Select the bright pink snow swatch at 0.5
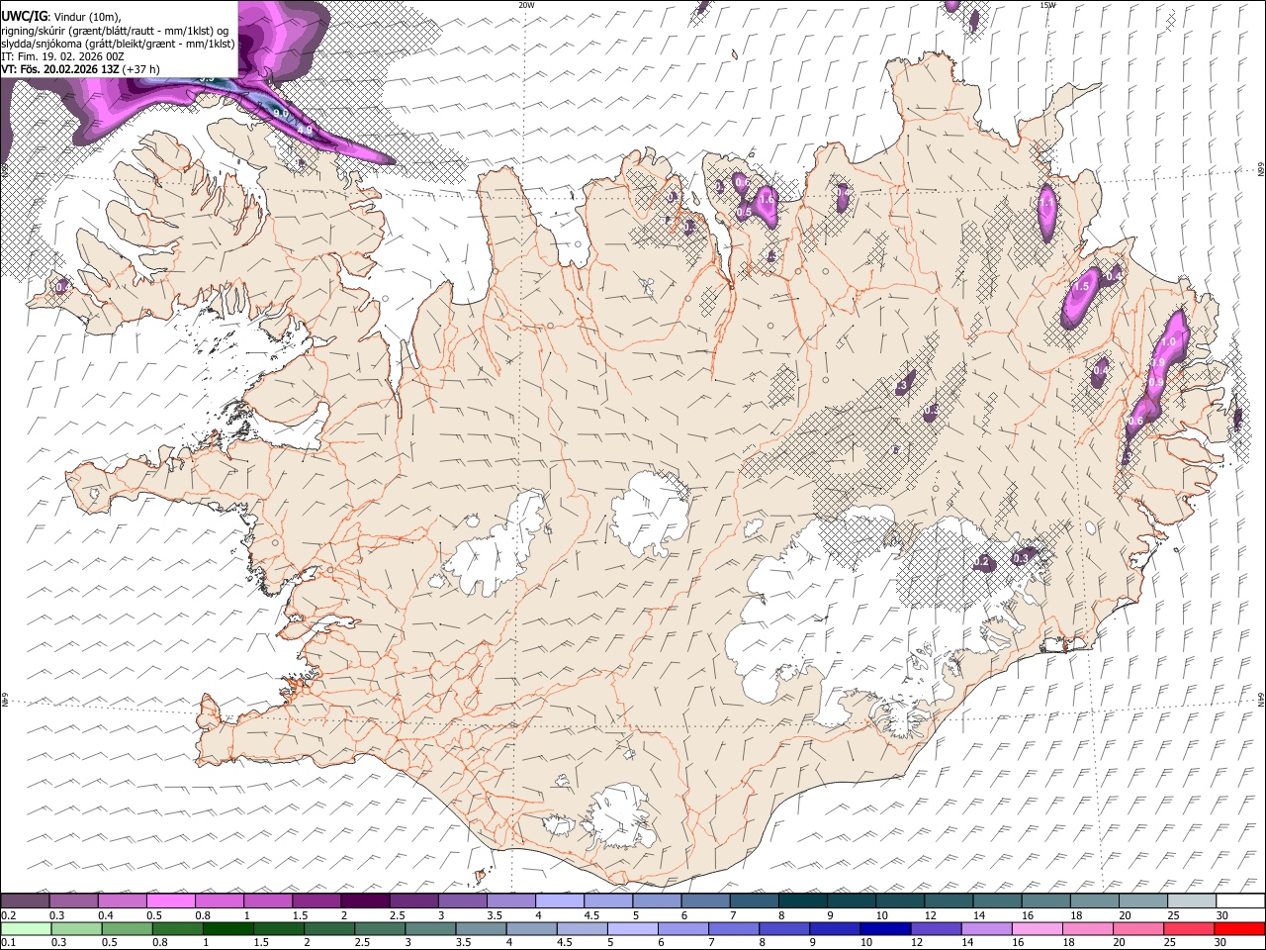This screenshot has height=950, width=1266. (x=170, y=901)
